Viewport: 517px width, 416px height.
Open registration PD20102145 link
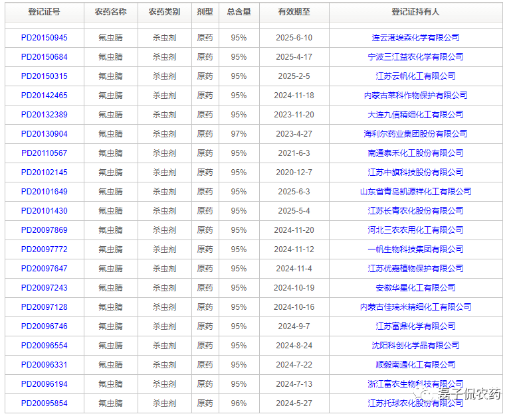tap(44, 173)
